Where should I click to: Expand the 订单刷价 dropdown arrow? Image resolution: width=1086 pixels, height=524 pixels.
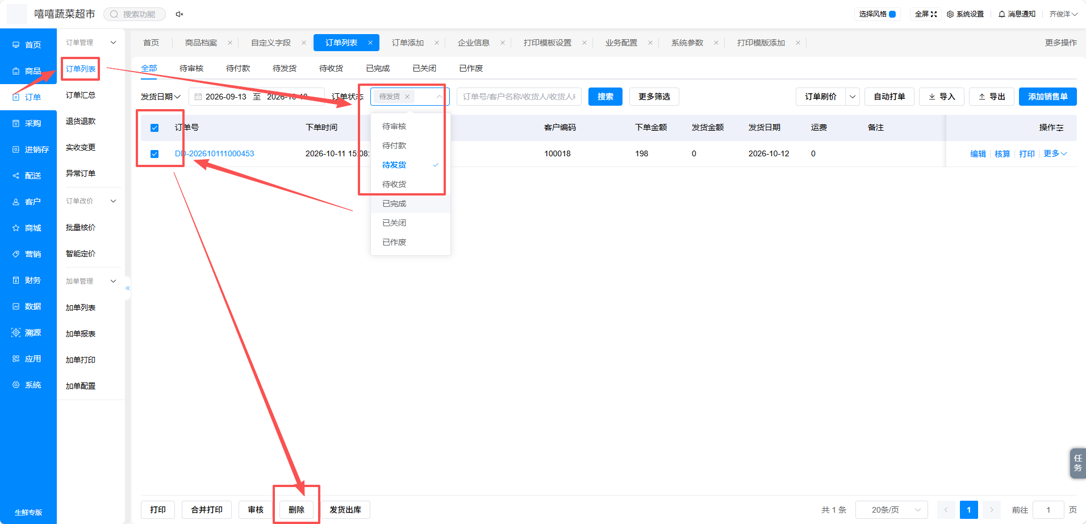coord(853,97)
